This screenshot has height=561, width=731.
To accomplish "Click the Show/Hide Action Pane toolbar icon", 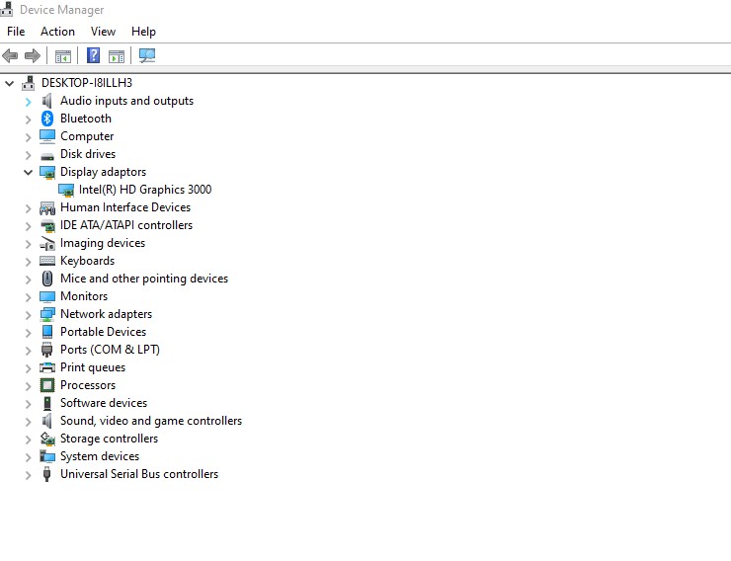I will point(117,56).
